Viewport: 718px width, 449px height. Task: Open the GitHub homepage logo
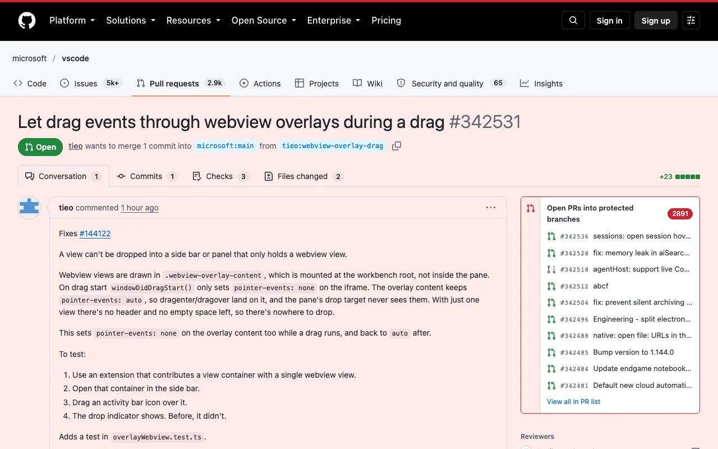pyautogui.click(x=27, y=21)
